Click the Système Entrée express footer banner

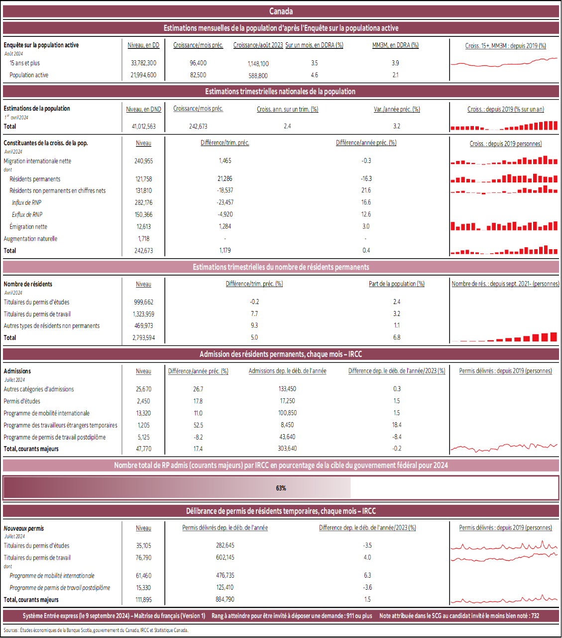pyautogui.click(x=281, y=616)
